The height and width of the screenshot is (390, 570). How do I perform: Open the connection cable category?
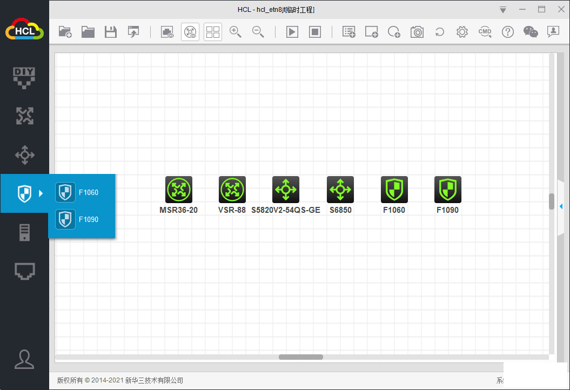24,271
